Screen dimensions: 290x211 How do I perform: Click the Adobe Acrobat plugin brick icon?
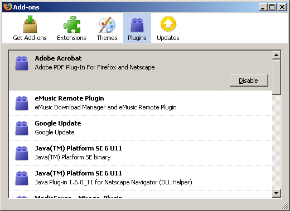pos(22,63)
